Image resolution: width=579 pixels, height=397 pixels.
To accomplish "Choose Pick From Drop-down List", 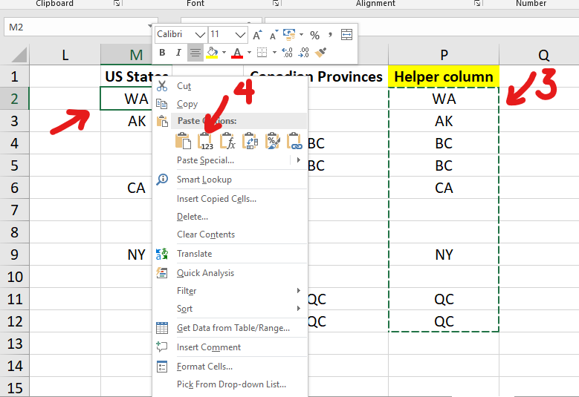I will coord(231,384).
